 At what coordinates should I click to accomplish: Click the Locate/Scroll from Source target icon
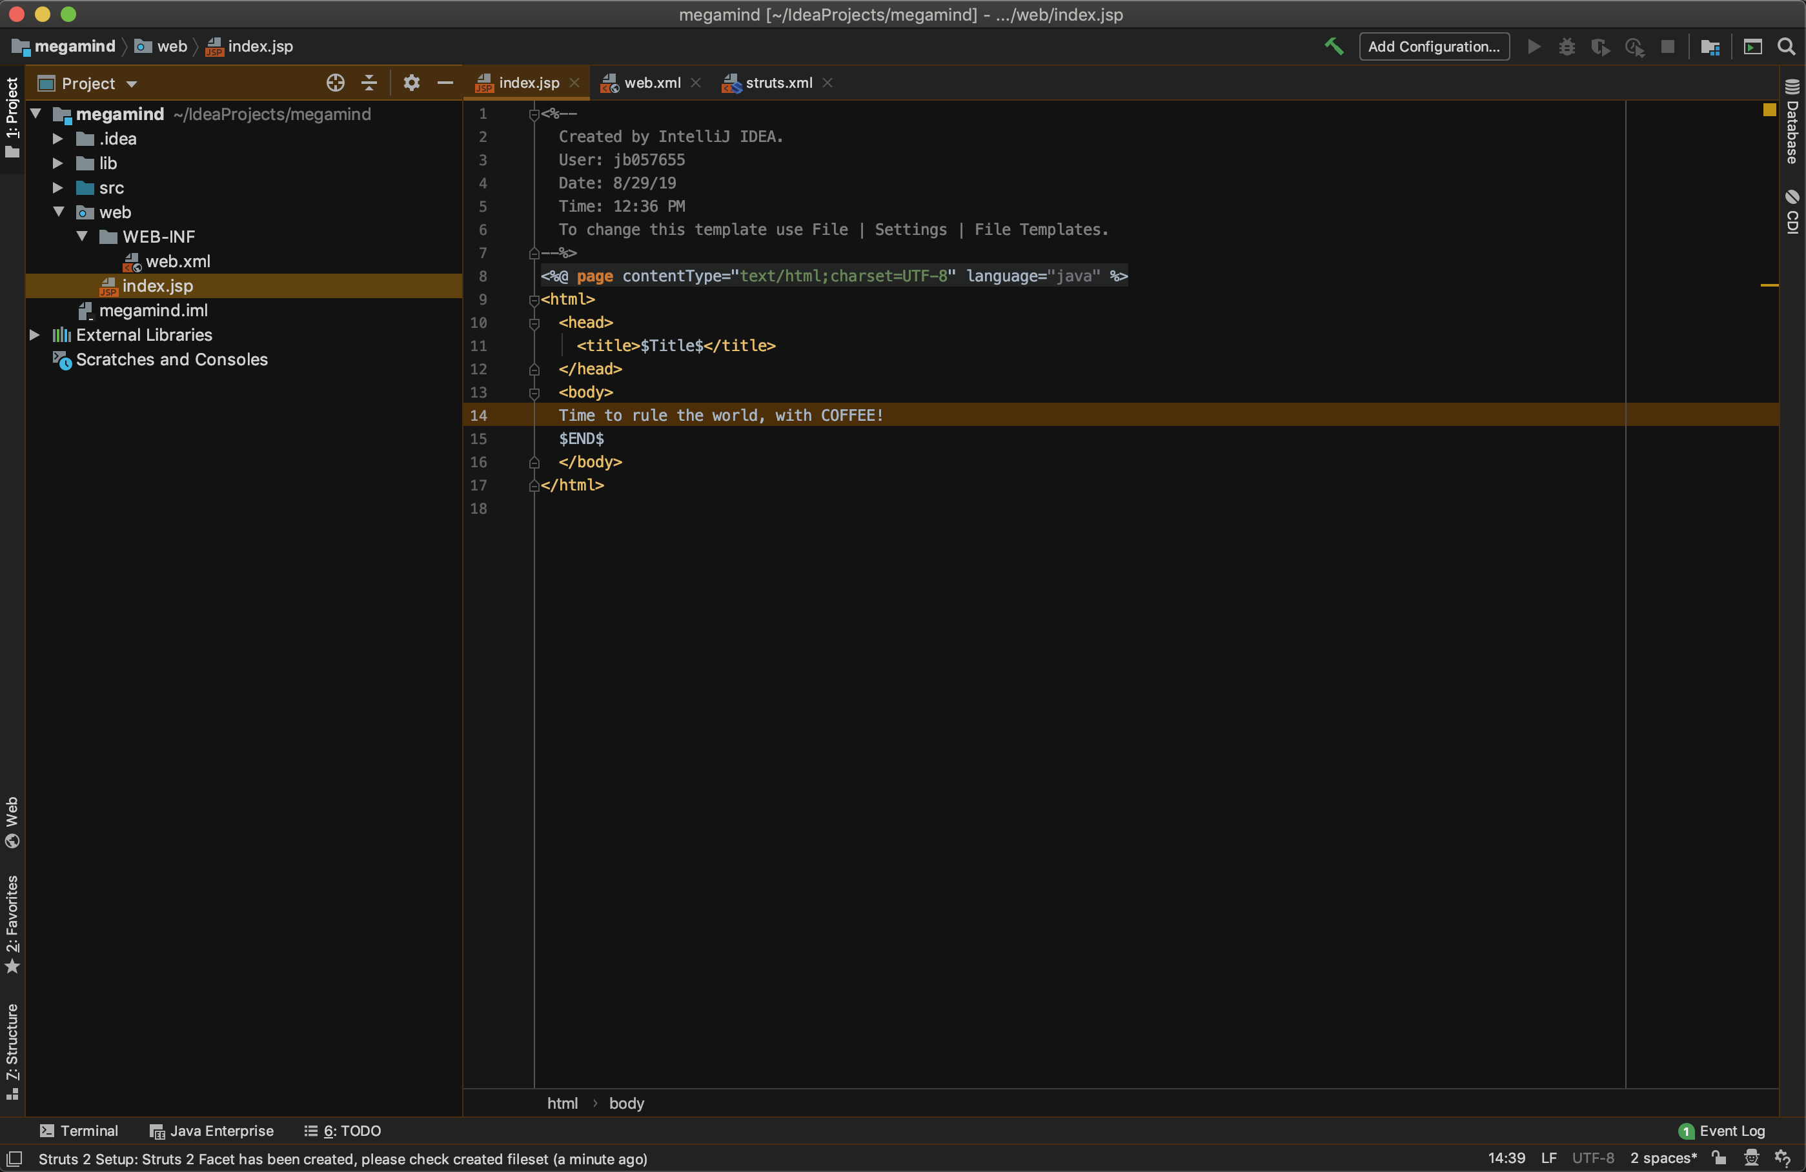click(x=336, y=83)
